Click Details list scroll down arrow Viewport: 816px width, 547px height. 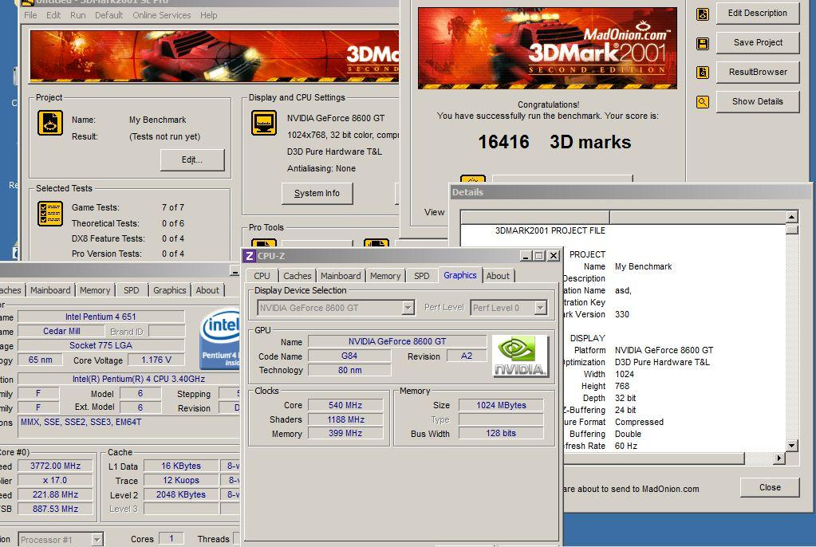click(791, 446)
